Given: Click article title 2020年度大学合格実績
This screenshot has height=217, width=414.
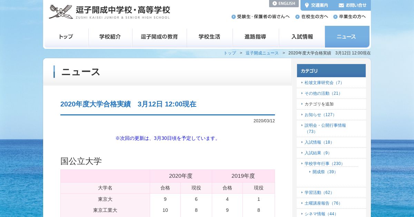Looking at the screenshot, I should [x=128, y=104].
